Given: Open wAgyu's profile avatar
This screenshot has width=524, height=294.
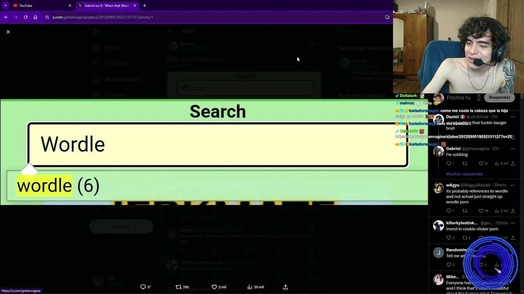Looking at the screenshot, I should pyautogui.click(x=438, y=188).
